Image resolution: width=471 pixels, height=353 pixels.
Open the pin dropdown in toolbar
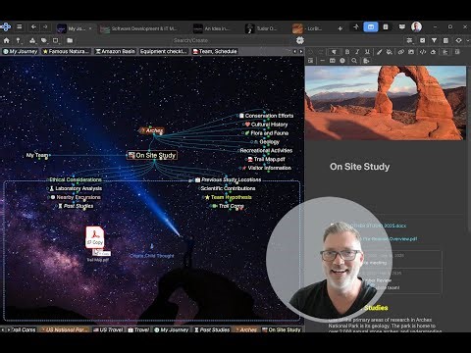19,40
